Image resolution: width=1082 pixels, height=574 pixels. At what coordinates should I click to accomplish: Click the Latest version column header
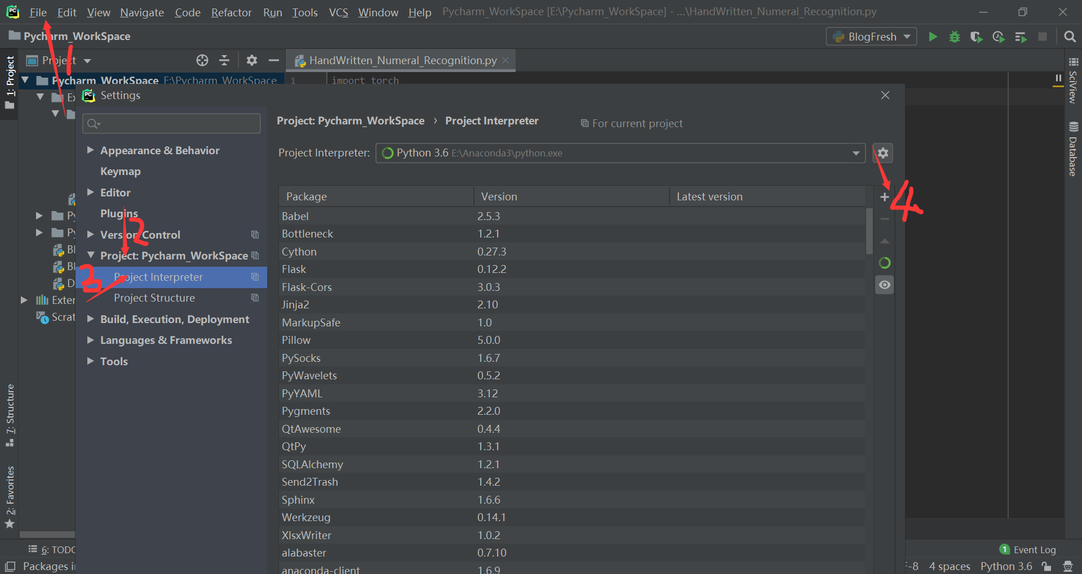tap(767, 196)
